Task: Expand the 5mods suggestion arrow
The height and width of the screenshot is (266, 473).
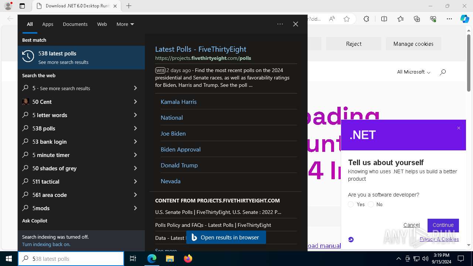Action: pyautogui.click(x=135, y=208)
